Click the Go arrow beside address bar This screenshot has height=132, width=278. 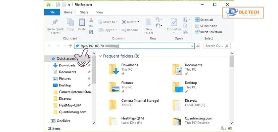click(197, 46)
